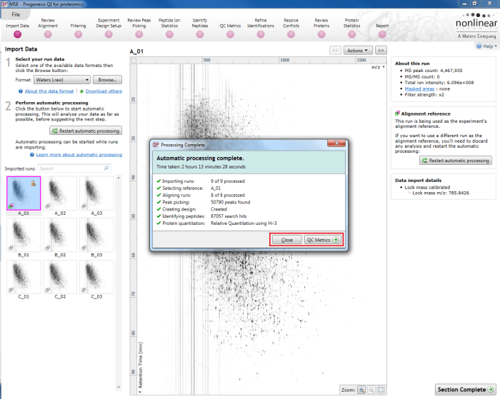Click Restart automatic processing in left panel
The image size is (500, 399).
[86, 131]
